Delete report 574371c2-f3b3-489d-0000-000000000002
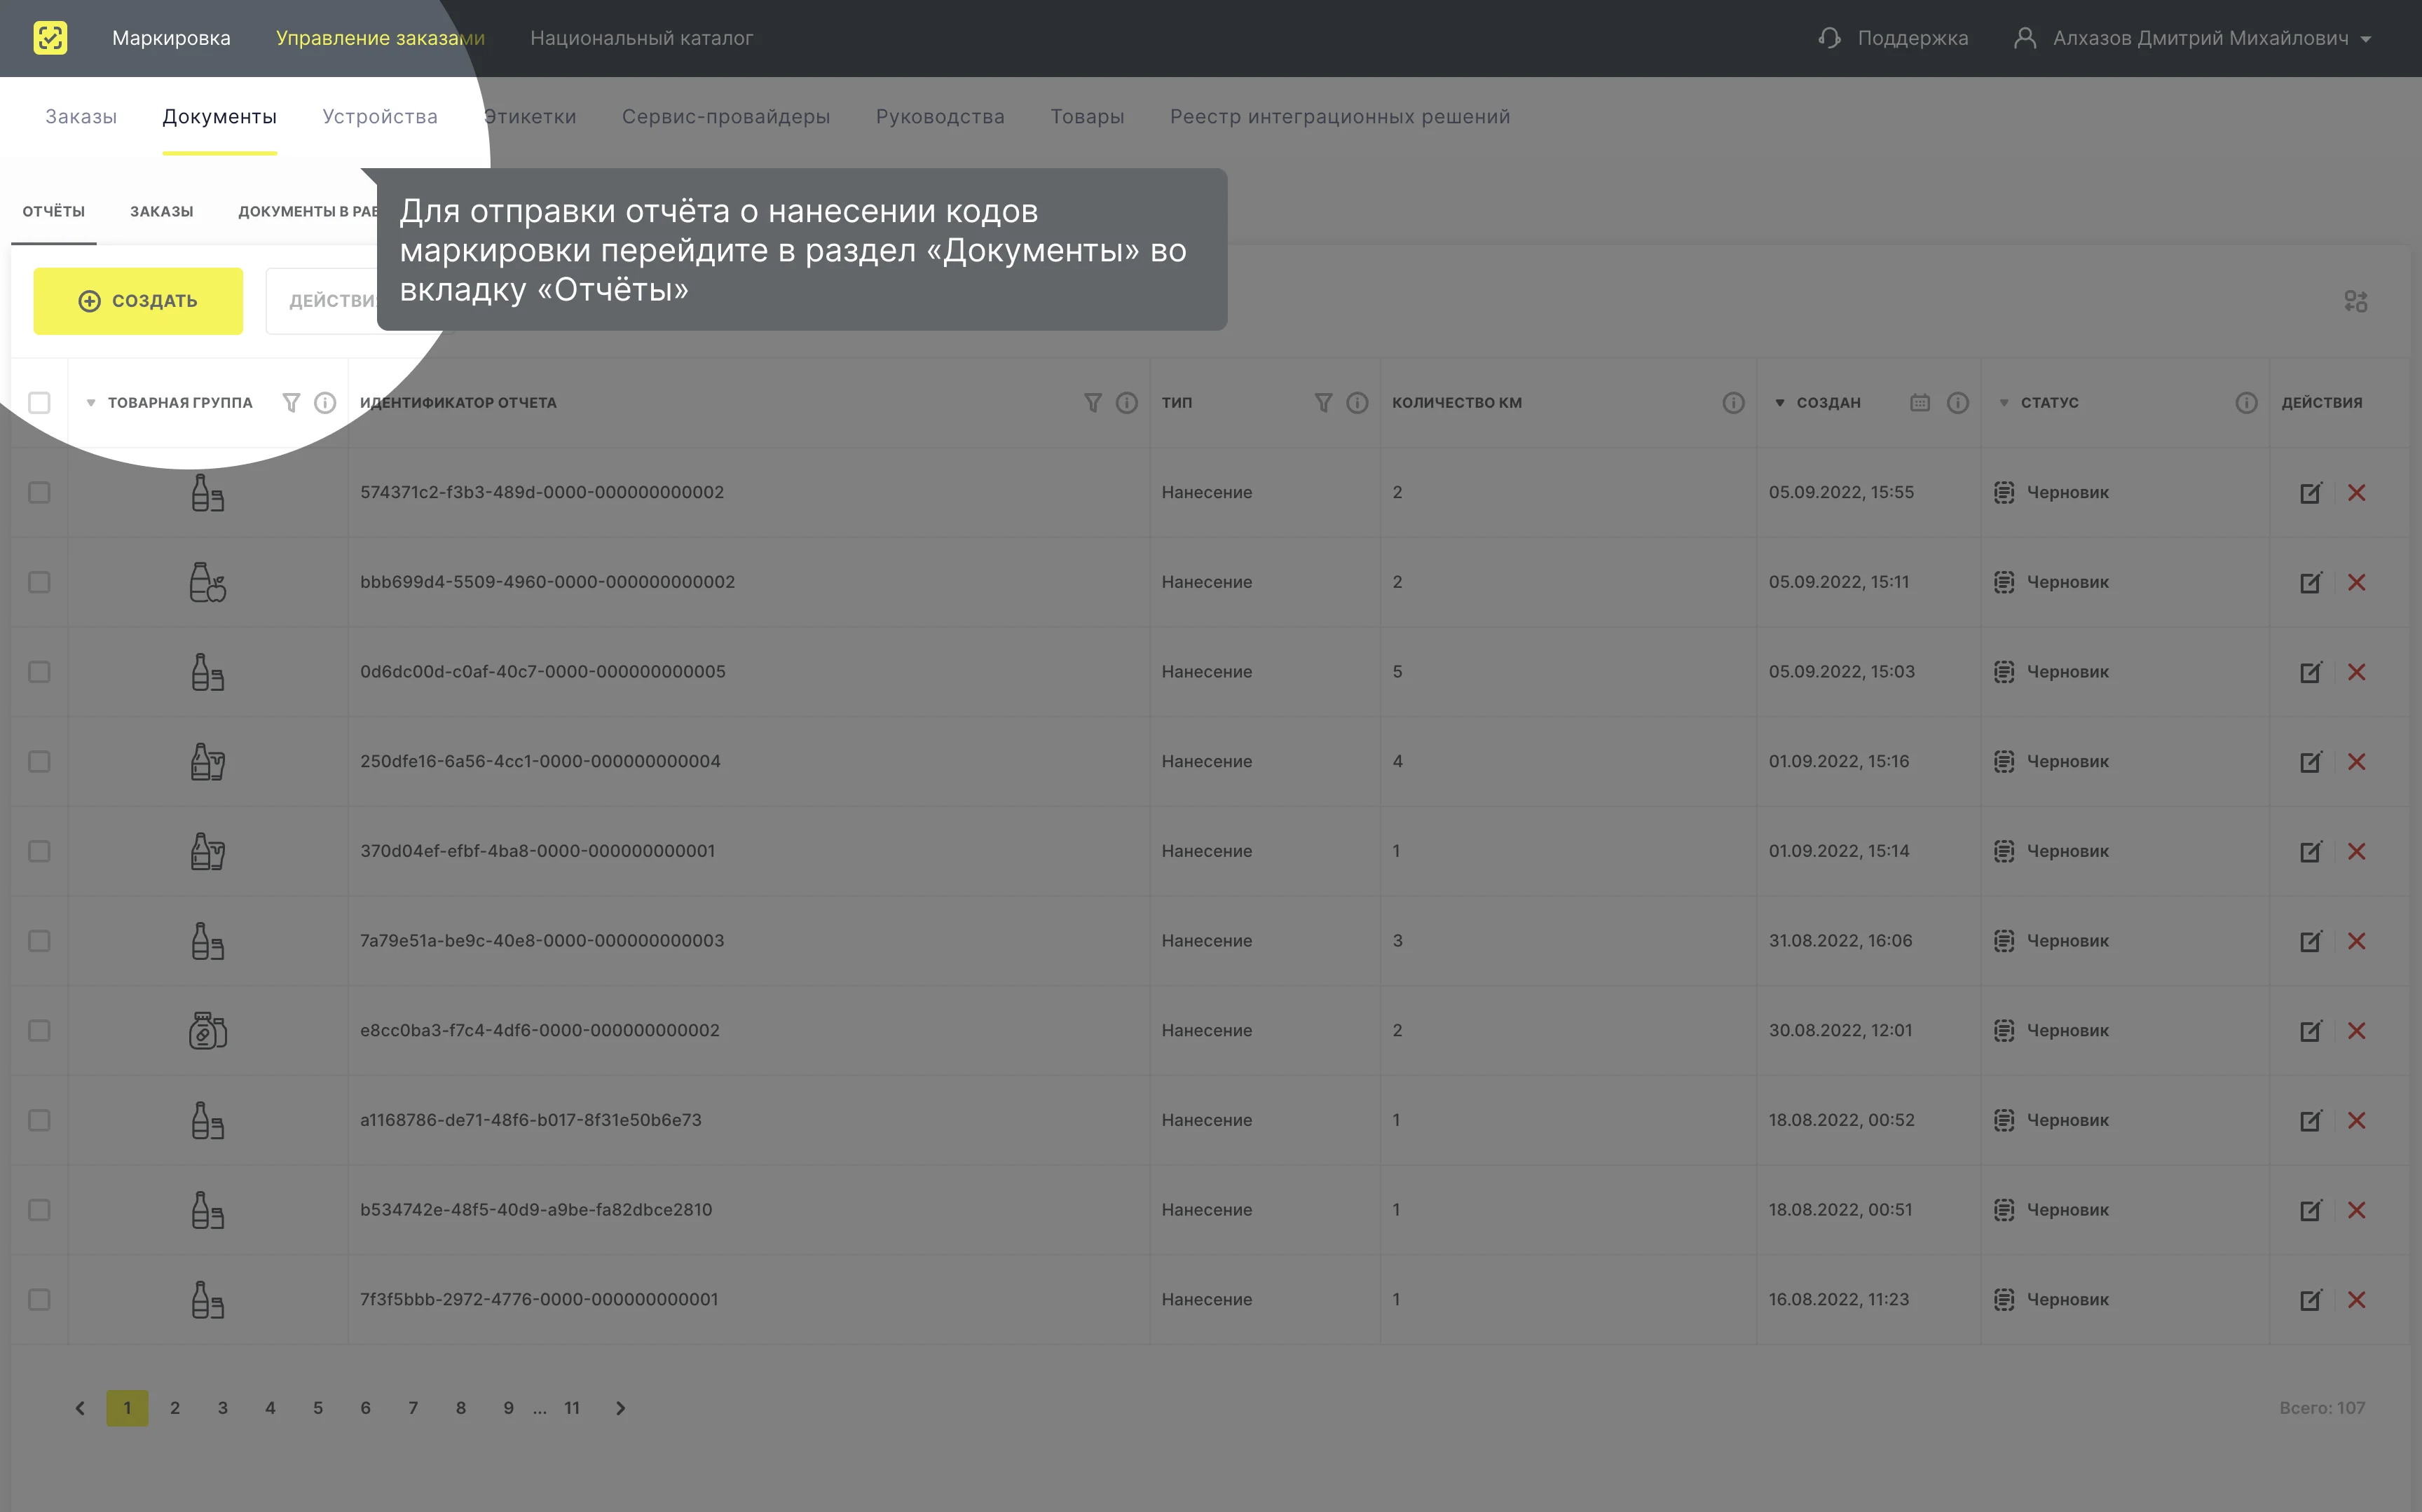2422x1512 pixels. pos(2357,492)
